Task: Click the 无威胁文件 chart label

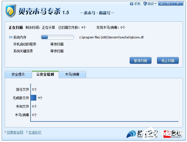Action: pyautogui.click(x=21, y=98)
